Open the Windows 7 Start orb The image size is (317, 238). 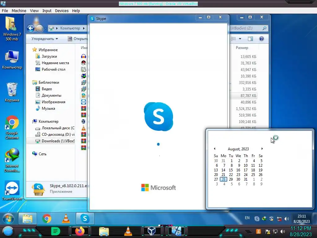(8, 218)
